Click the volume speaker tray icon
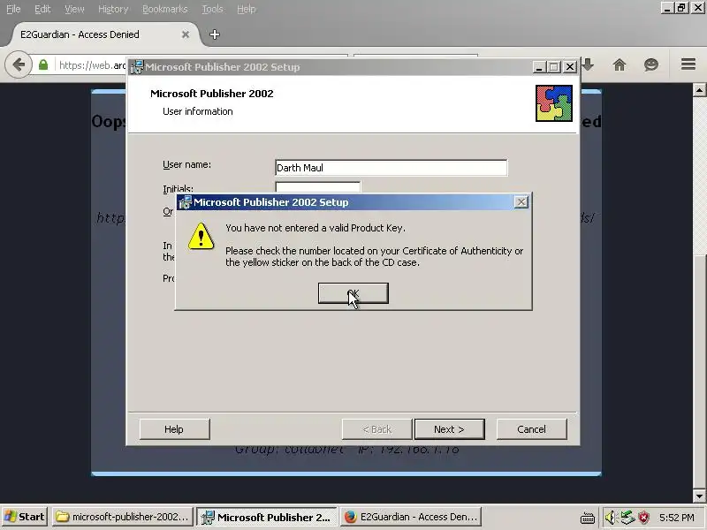707x530 pixels. 610,518
